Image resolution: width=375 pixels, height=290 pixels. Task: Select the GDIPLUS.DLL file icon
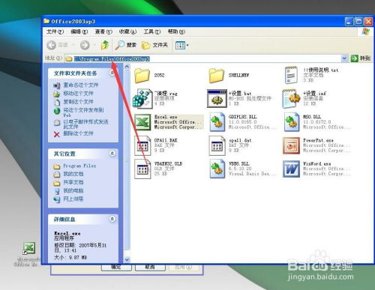(x=217, y=122)
